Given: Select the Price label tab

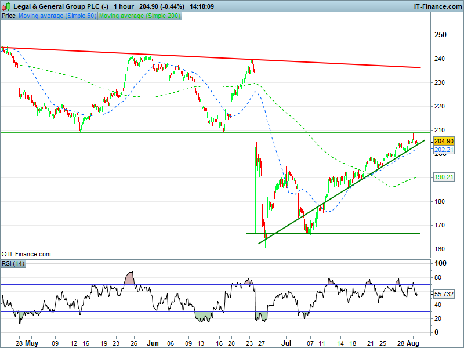Looking at the screenshot, I should (x=9, y=16).
